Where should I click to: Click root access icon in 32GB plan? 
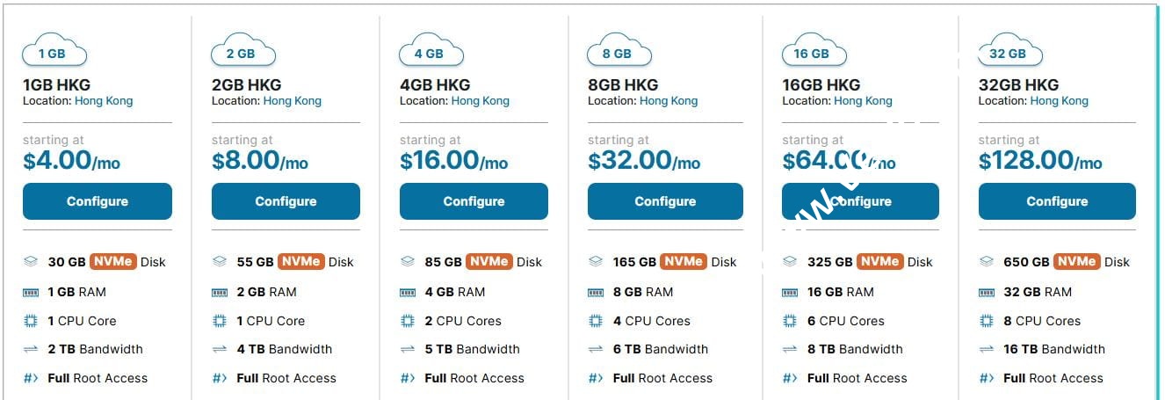(987, 378)
